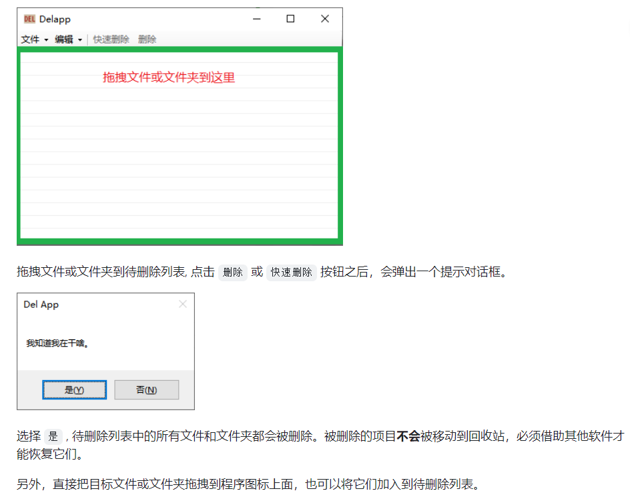The image size is (630, 497).
Task: Click the bold text 不会 in paragraph
Action: 408,436
